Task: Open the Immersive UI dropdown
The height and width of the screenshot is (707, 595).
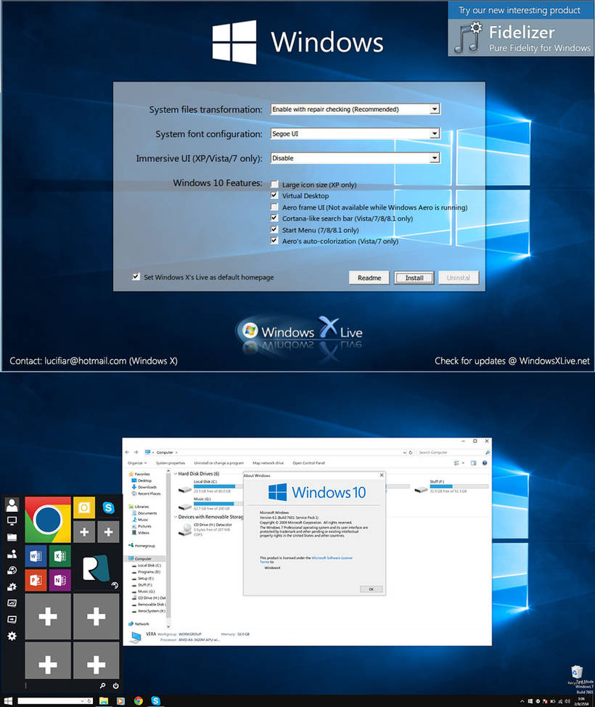Action: [x=356, y=158]
